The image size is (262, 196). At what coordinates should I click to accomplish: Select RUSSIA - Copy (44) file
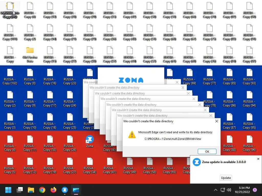tap(130, 55)
